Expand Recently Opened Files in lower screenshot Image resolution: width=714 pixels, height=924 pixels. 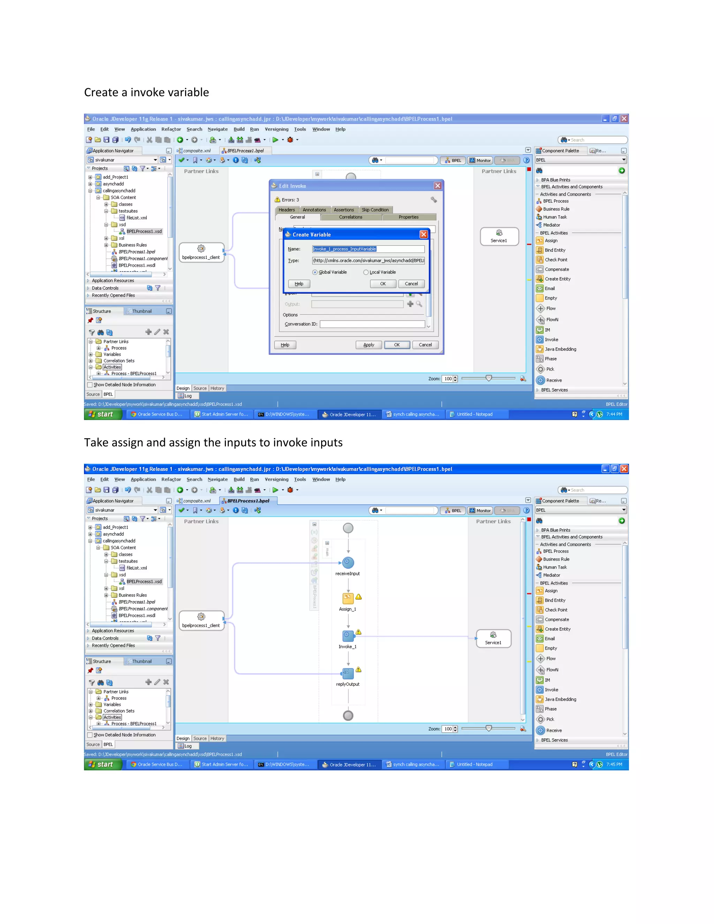89,646
